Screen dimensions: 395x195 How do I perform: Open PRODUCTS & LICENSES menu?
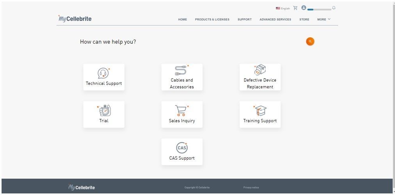[212, 19]
